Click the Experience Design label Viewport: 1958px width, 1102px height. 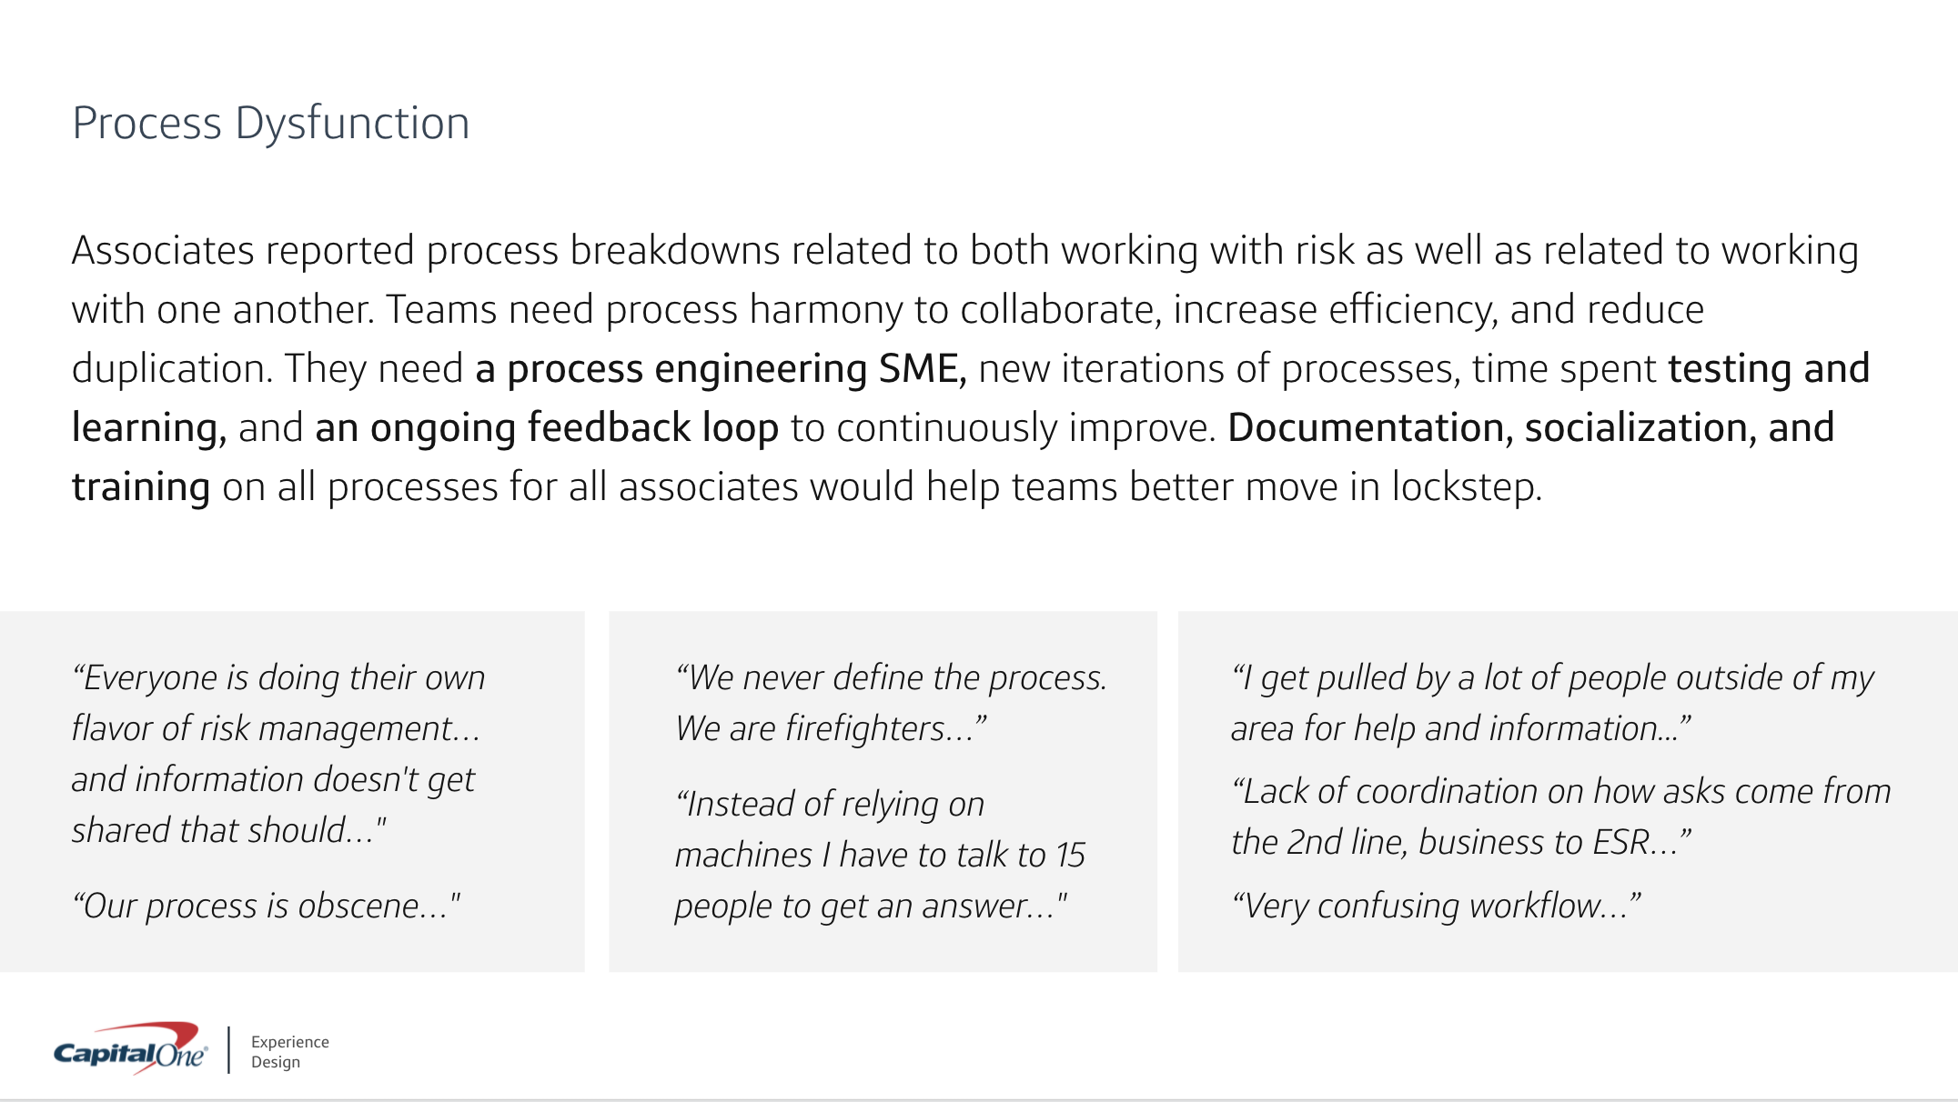(x=289, y=1052)
